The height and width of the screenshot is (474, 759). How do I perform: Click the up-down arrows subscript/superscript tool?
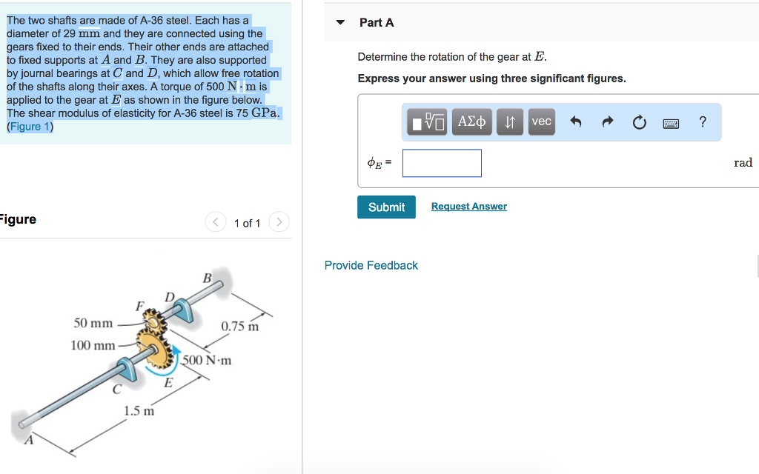point(509,122)
